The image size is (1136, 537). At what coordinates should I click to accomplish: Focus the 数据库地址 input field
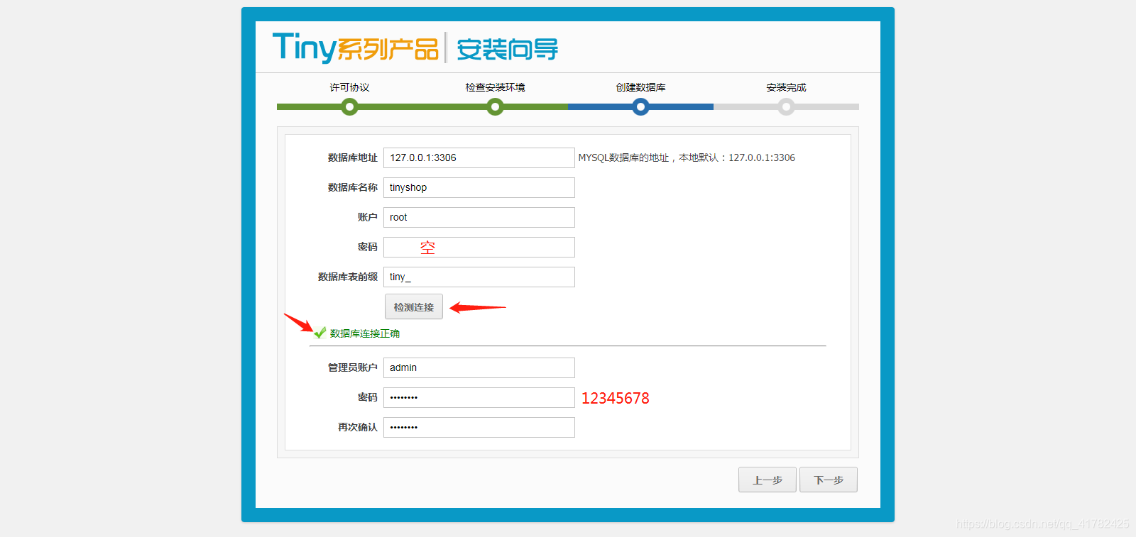point(479,157)
